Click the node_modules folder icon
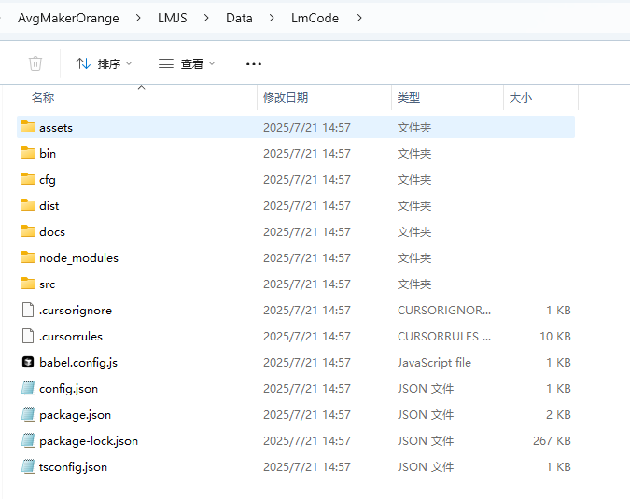 pyautogui.click(x=28, y=257)
